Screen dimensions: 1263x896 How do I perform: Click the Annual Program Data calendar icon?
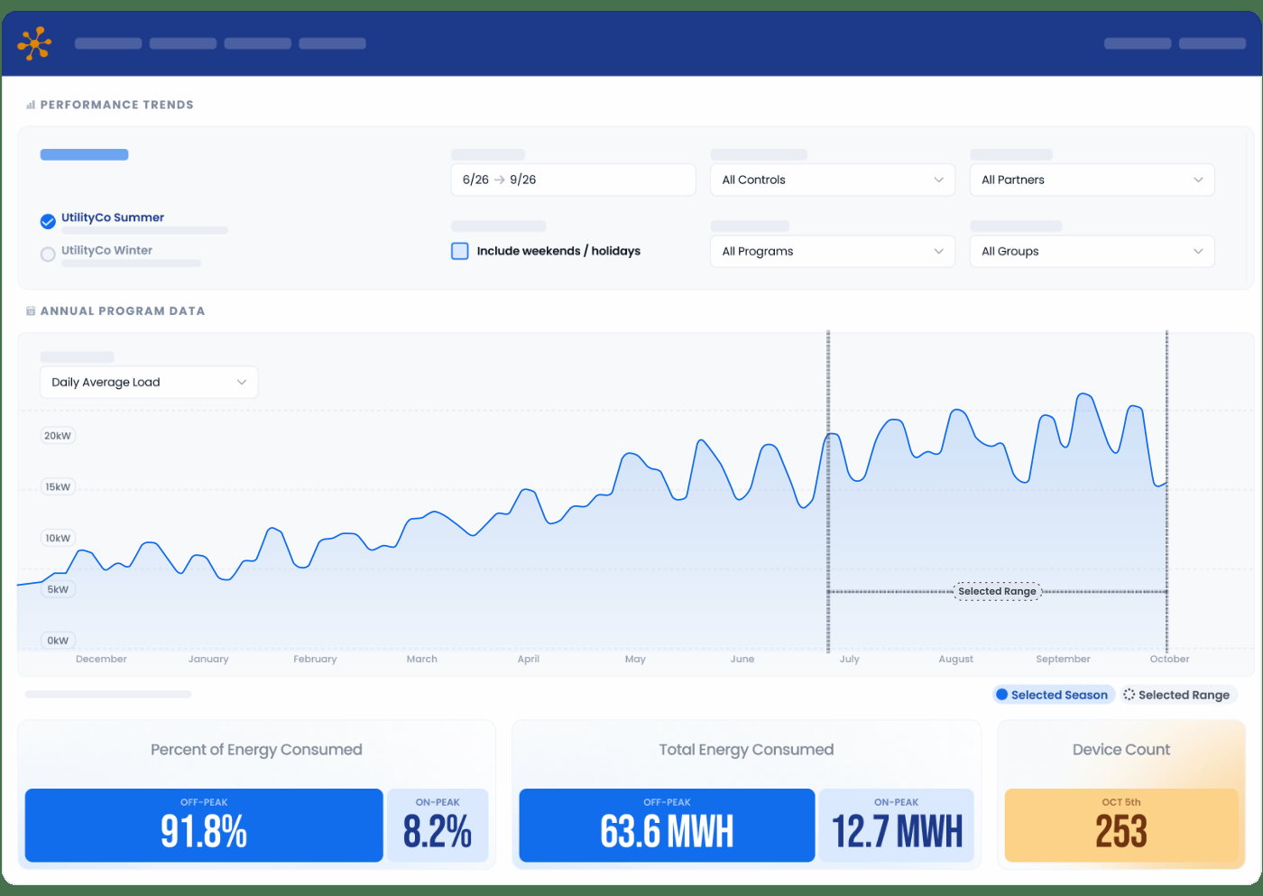(31, 310)
